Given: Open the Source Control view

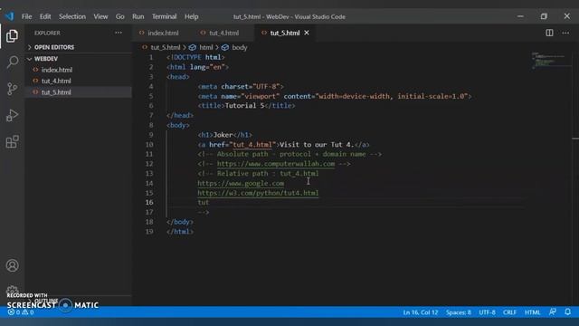Looking at the screenshot, I should tap(12, 89).
